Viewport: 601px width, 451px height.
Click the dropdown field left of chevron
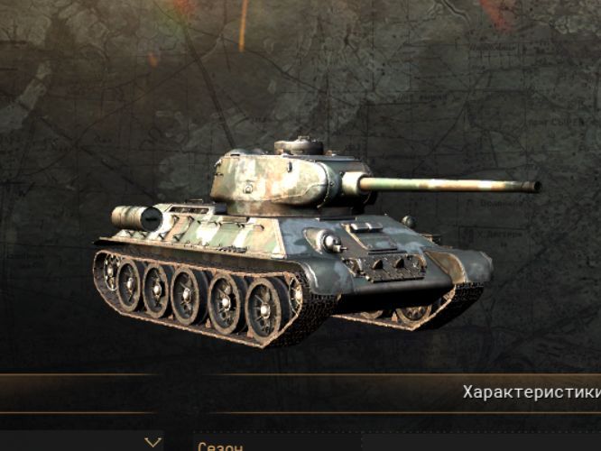point(73,441)
